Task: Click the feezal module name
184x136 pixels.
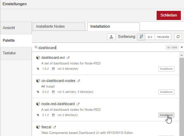Action: (x=46, y=127)
